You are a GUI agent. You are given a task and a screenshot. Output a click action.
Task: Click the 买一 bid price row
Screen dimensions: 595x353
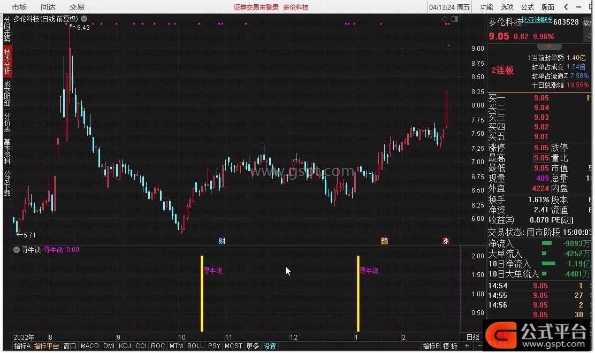pyautogui.click(x=539, y=98)
